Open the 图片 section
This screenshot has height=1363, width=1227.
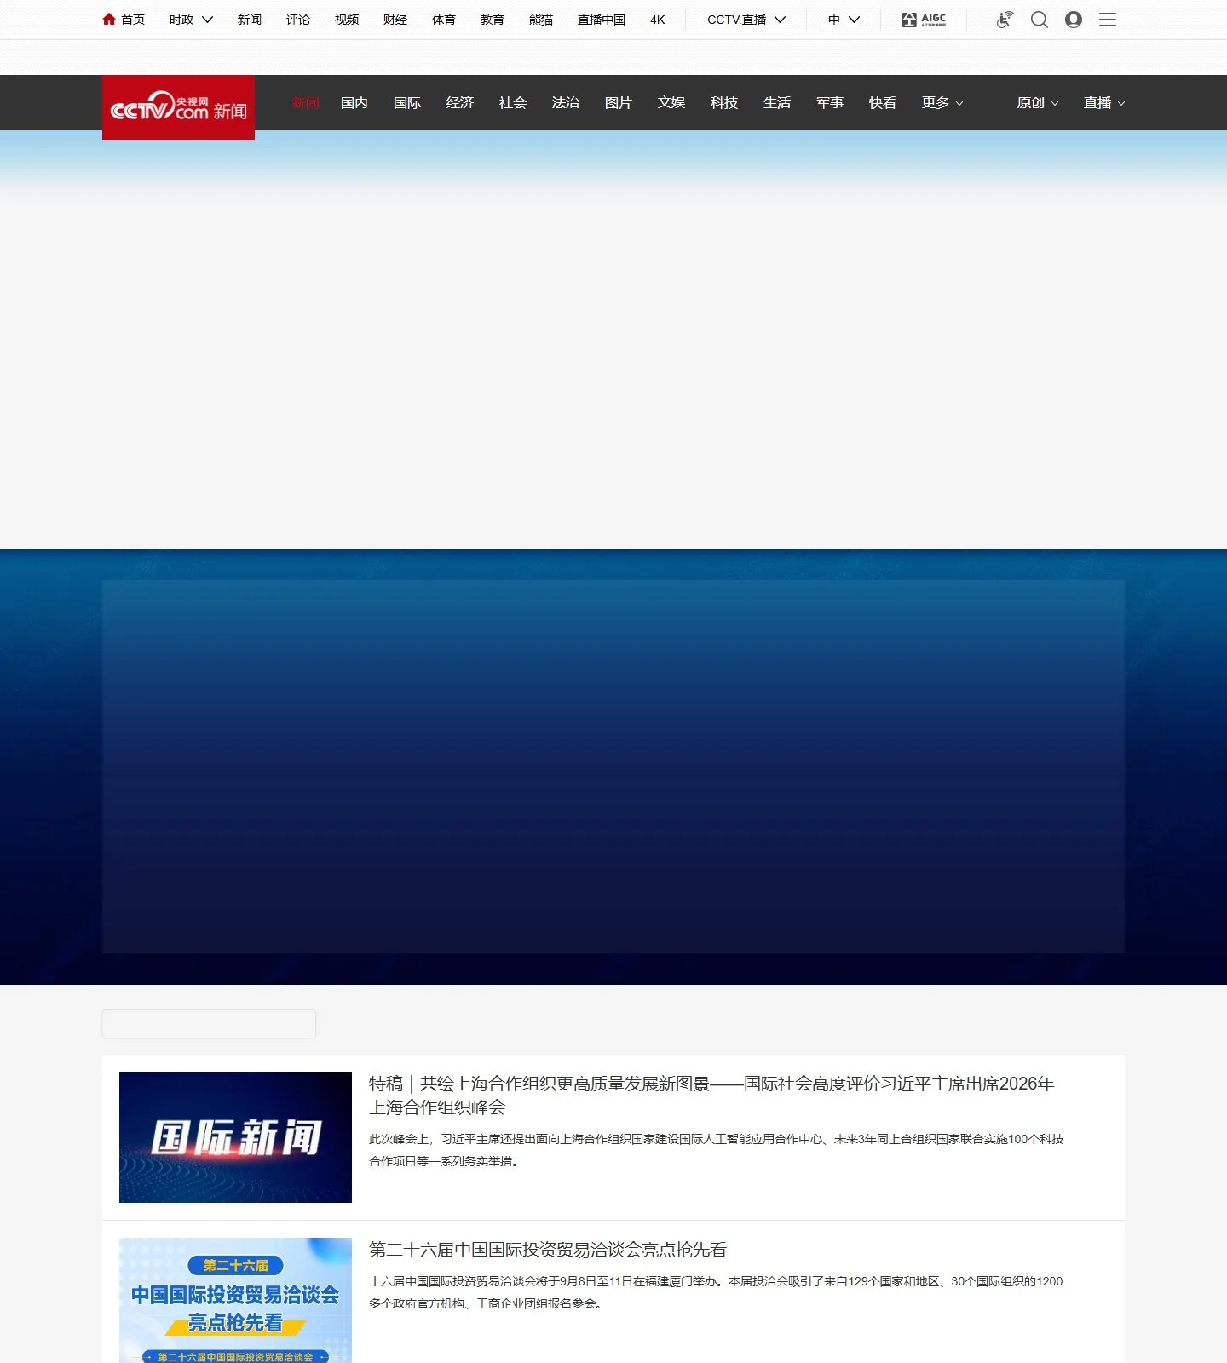coord(619,103)
